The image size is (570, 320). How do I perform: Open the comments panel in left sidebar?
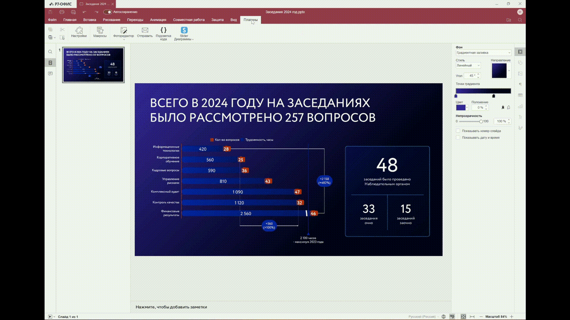pyautogui.click(x=50, y=73)
